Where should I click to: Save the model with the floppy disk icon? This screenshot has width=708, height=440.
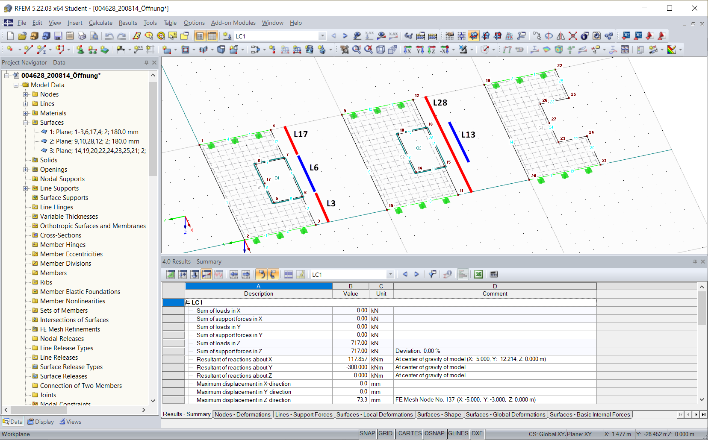58,36
